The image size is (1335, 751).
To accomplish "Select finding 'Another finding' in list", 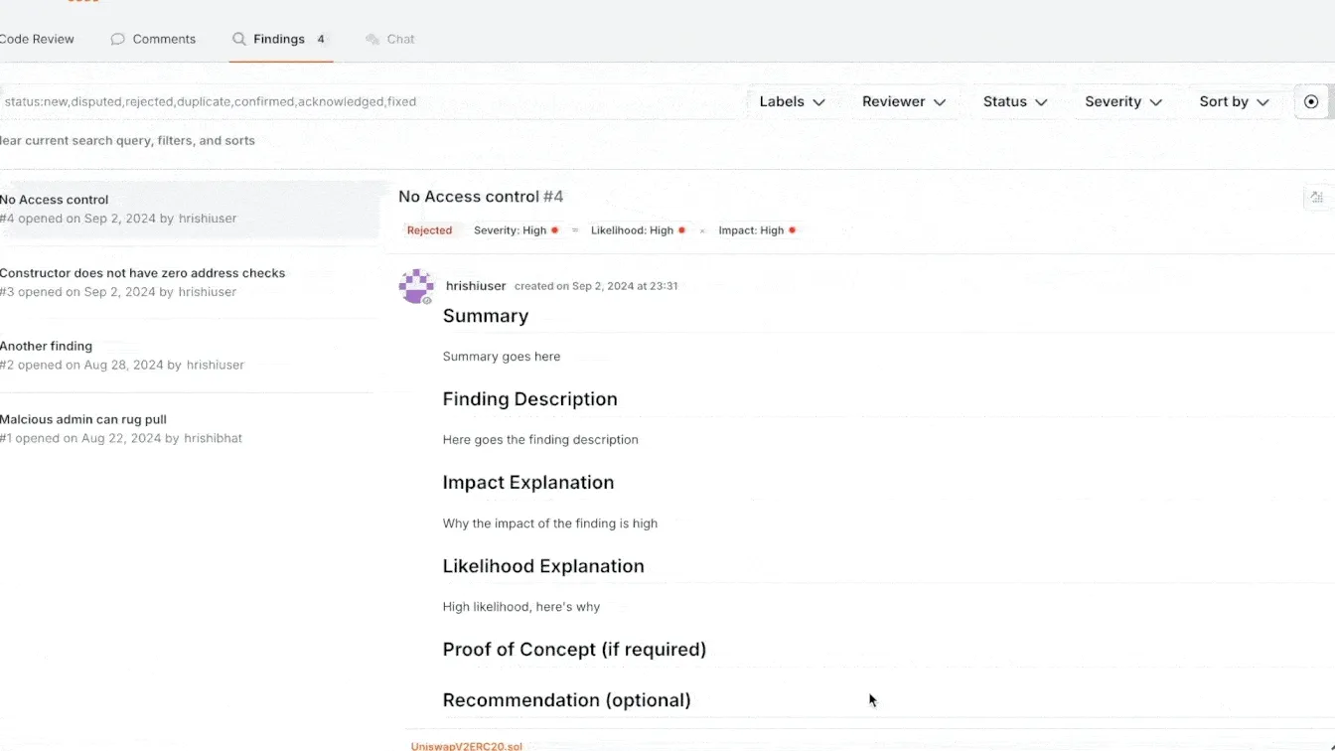I will (47, 347).
